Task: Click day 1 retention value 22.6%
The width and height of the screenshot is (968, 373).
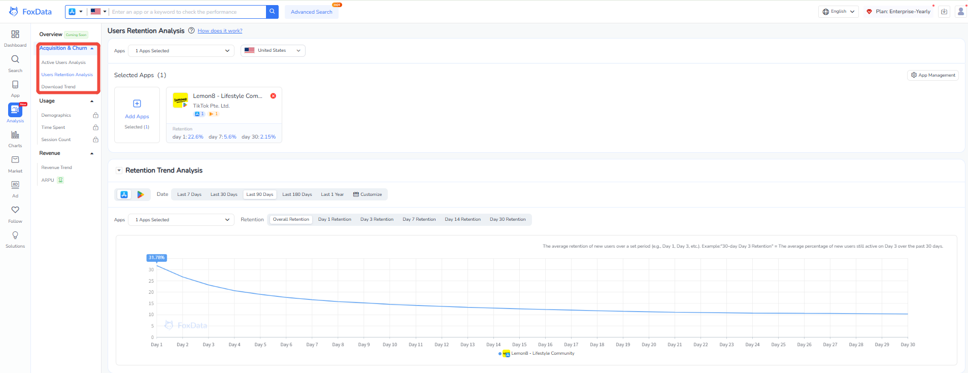Action: [195, 137]
